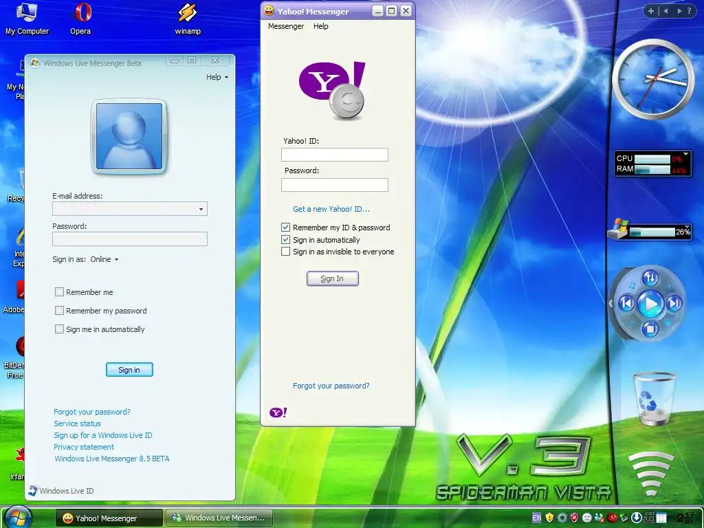Click the sidebar previous arrow button
This screenshot has height=528, width=704.
coord(665,11)
